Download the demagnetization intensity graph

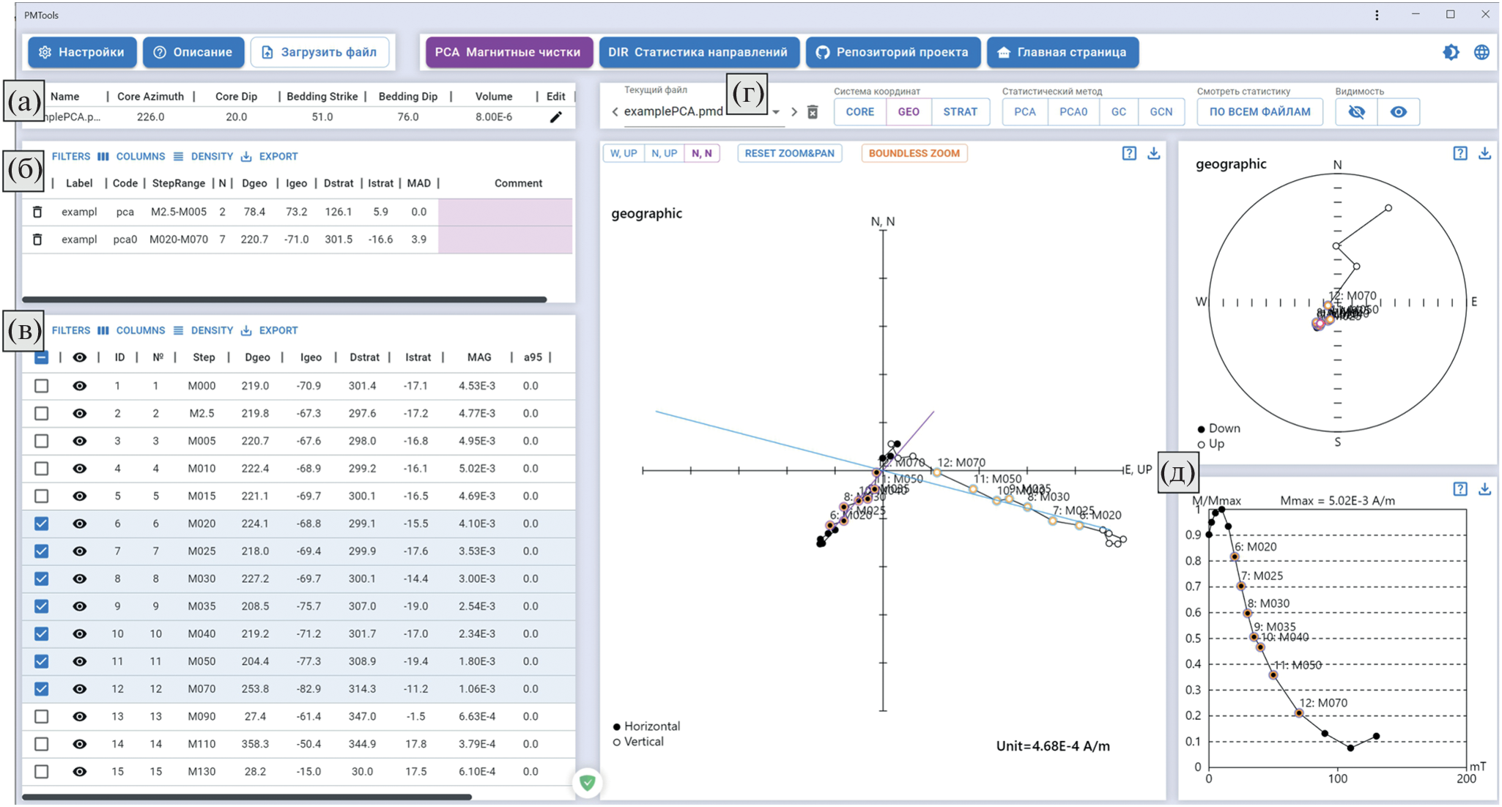1484,489
